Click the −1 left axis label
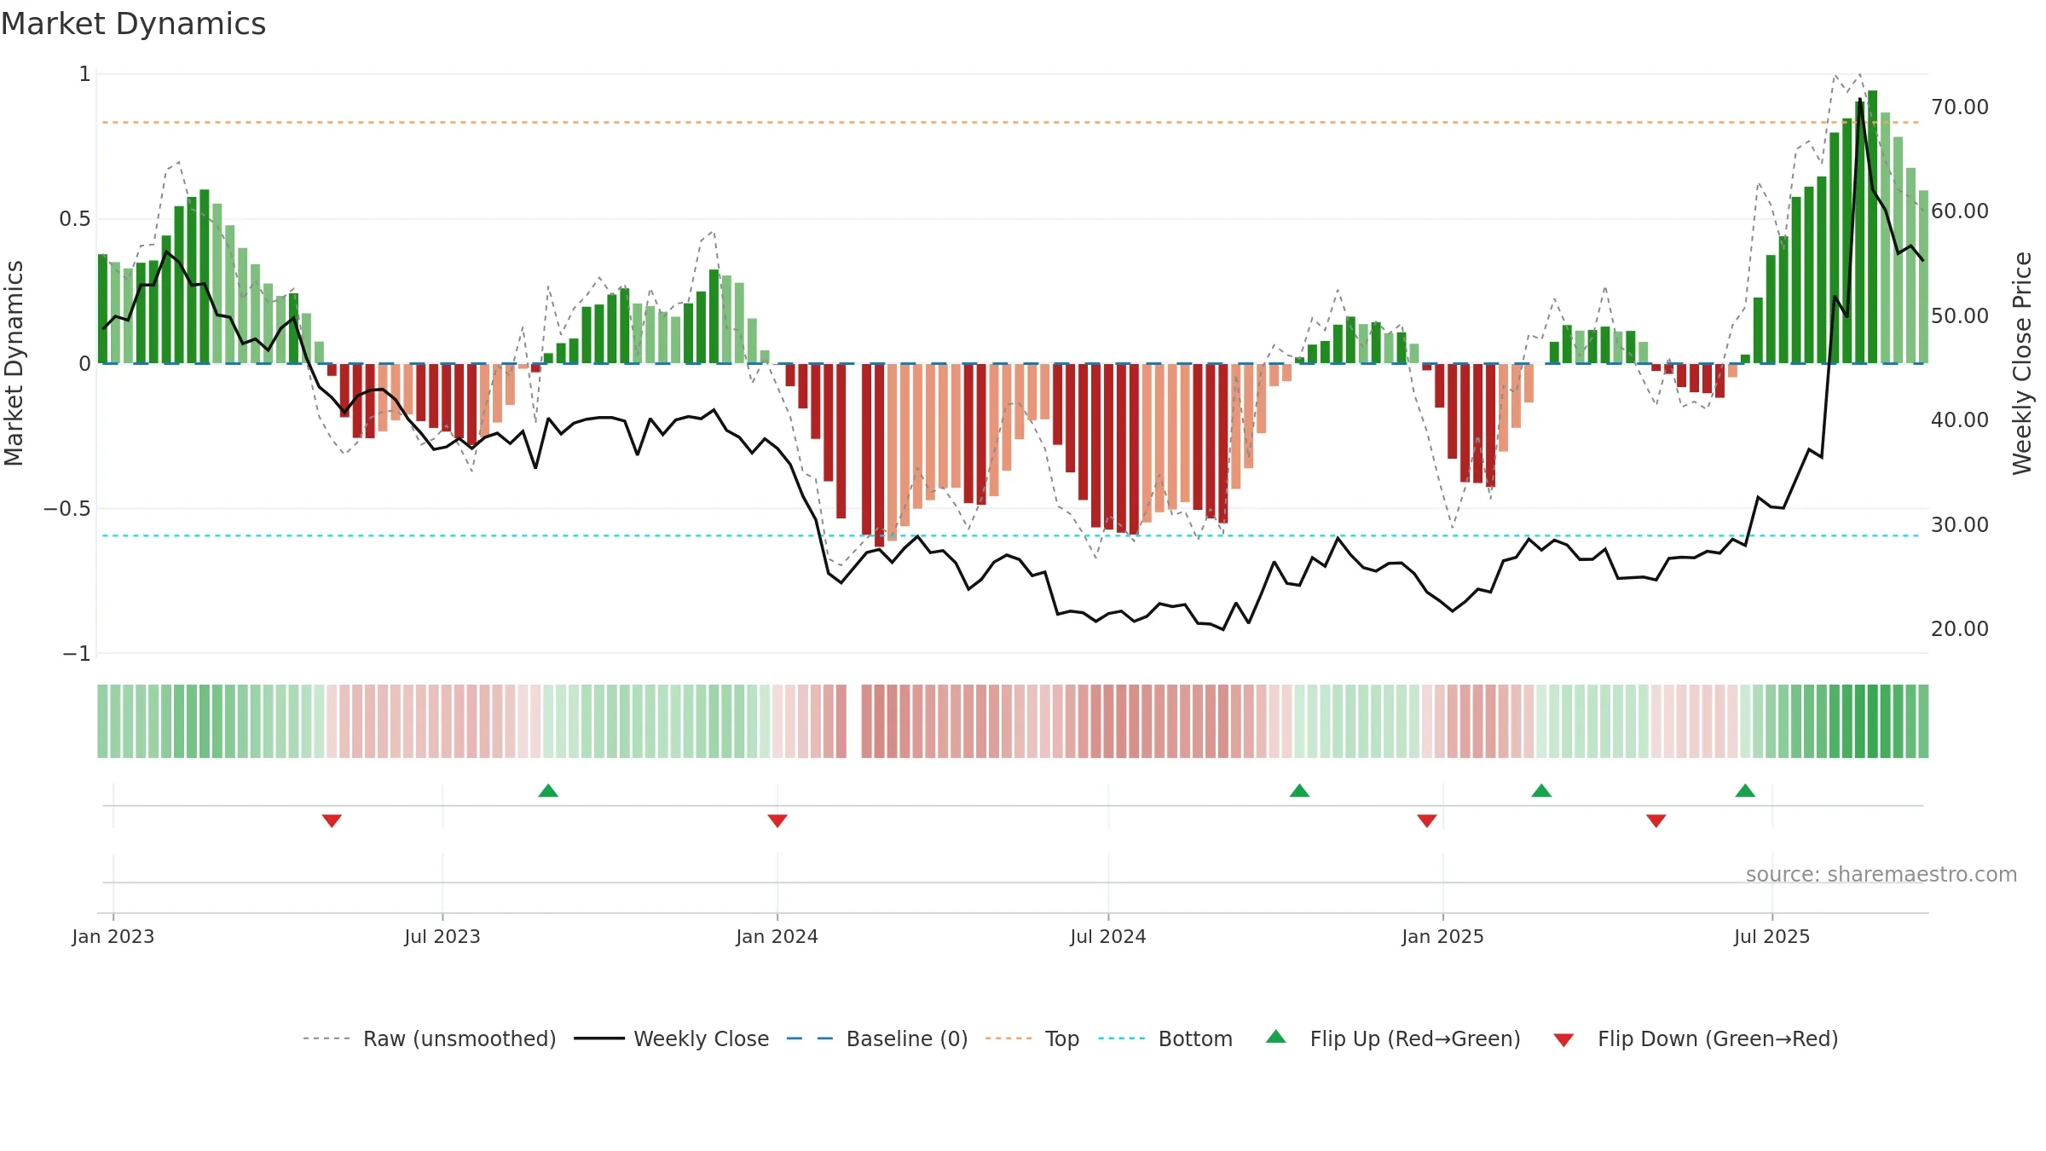This screenshot has width=2046, height=1151. tap(77, 653)
